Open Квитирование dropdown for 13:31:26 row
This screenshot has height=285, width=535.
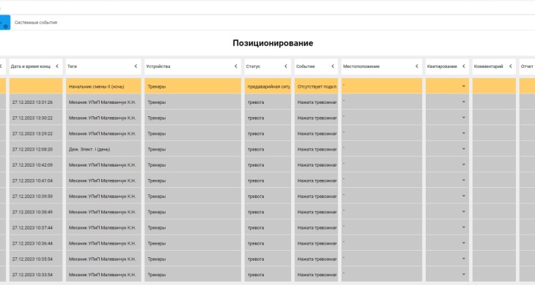tap(463, 102)
